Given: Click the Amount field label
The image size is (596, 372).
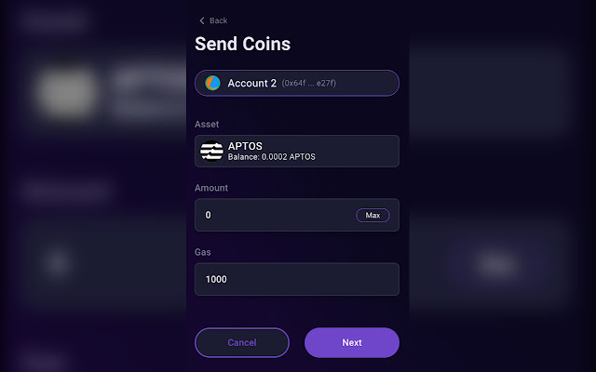Looking at the screenshot, I should tap(211, 188).
